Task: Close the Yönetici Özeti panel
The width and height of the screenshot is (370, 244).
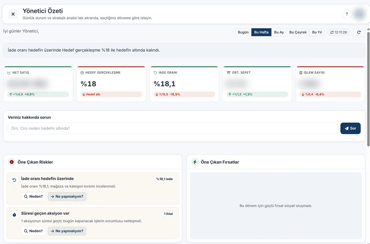Action: coord(13,14)
